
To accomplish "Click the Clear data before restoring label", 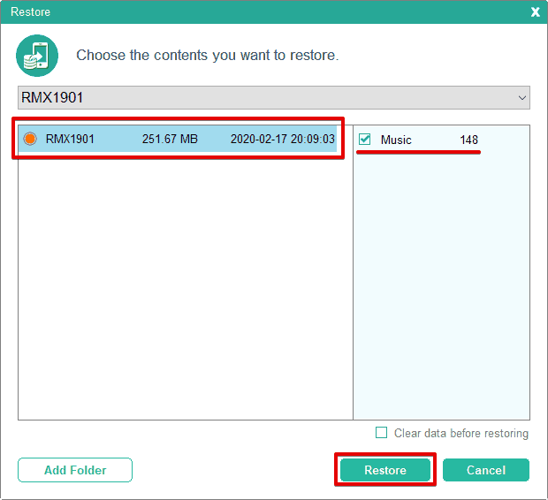I will coord(460,433).
